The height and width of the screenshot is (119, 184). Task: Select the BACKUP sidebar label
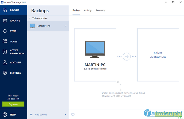click(x=15, y=10)
